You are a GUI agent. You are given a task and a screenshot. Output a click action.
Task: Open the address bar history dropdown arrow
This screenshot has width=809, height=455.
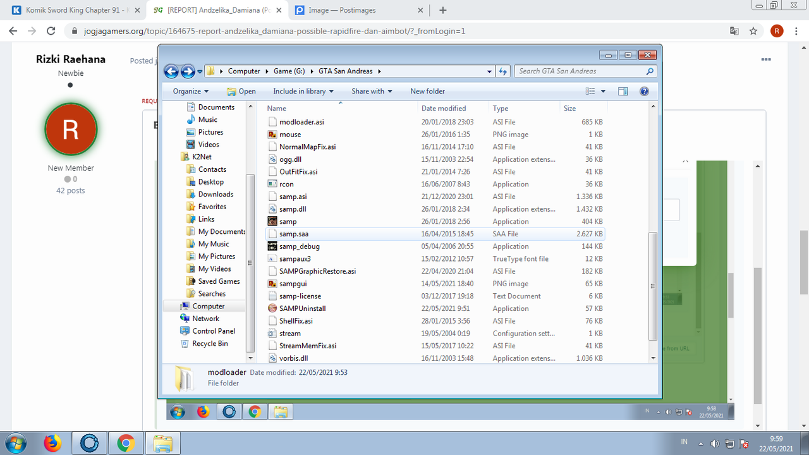[489, 71]
